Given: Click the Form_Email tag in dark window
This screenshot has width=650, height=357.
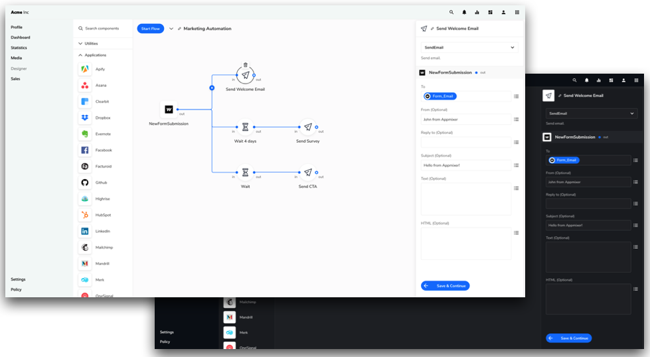Looking at the screenshot, I should coord(564,160).
